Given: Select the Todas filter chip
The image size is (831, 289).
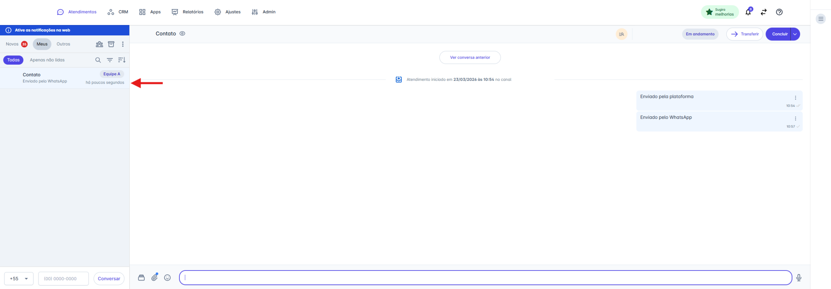Looking at the screenshot, I should [x=13, y=60].
